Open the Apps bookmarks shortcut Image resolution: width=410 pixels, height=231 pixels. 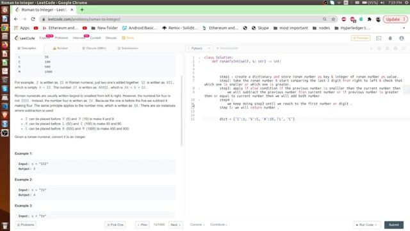click(x=22, y=28)
